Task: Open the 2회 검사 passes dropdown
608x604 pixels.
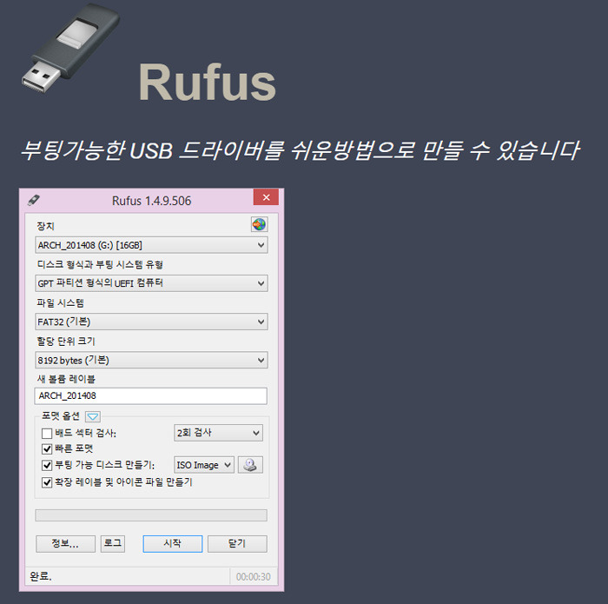Action: 218,433
